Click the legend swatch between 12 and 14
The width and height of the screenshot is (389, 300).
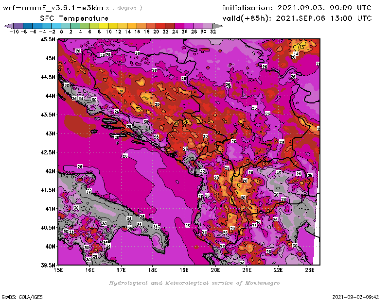(x=123, y=26)
